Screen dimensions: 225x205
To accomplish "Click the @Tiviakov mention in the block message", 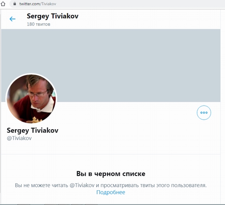I will point(82,185).
